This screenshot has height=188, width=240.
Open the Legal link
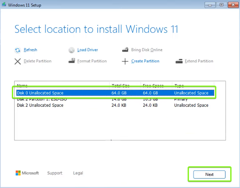tap(78, 173)
